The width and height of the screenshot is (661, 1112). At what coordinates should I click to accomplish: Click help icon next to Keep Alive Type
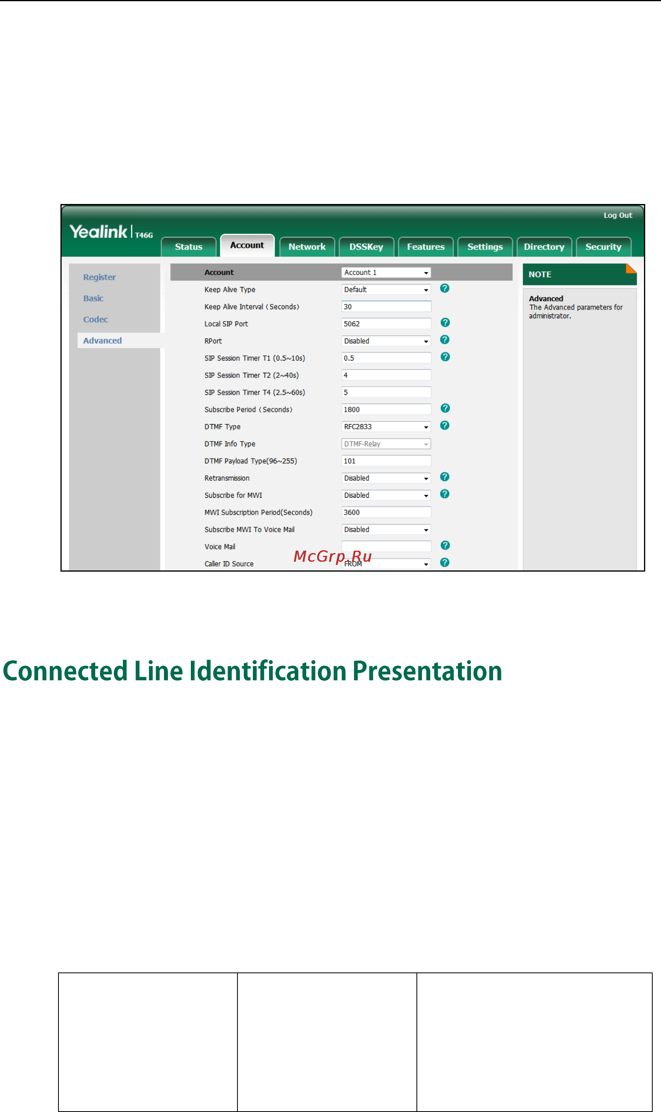(x=444, y=288)
